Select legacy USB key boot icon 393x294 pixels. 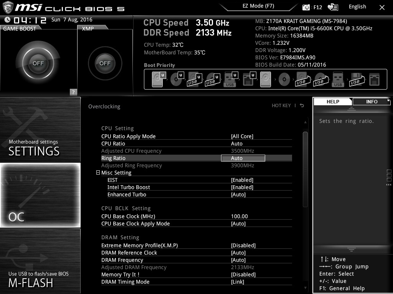[338, 80]
